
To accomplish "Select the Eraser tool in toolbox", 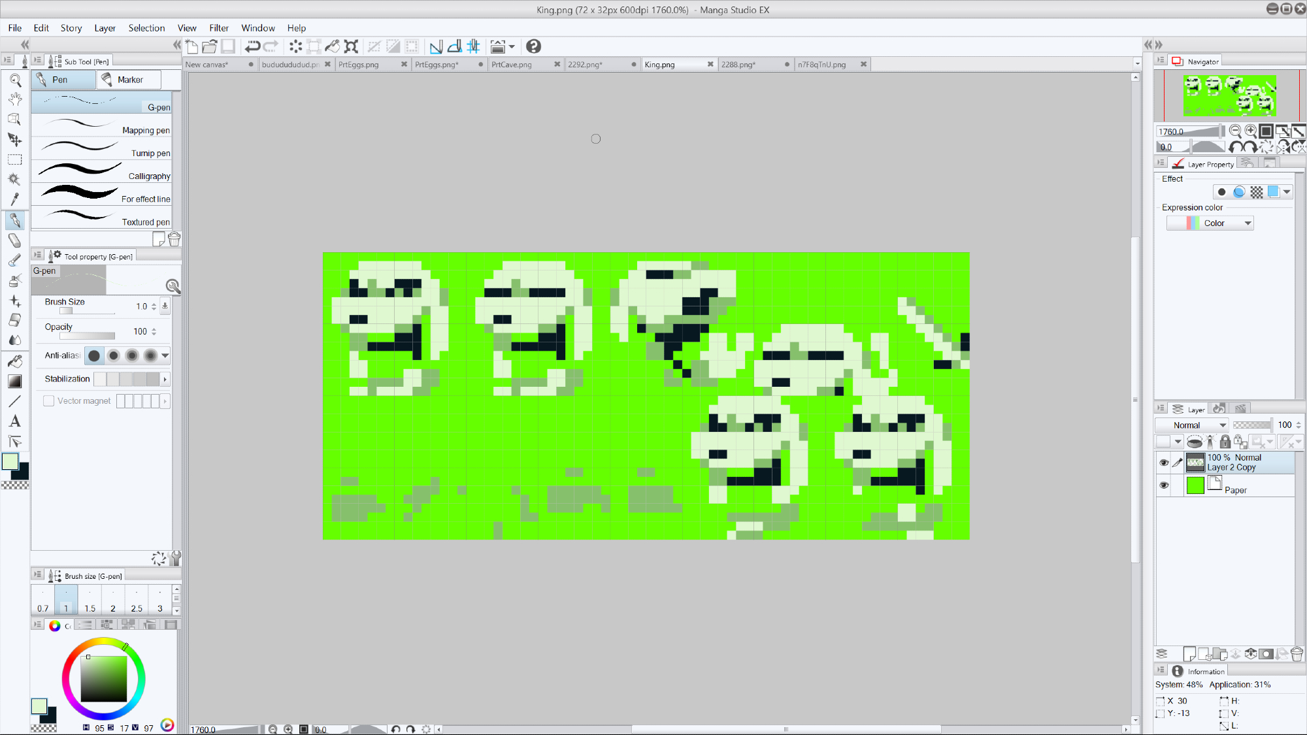I will (15, 320).
